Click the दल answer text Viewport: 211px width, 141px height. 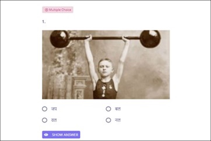pyautogui.click(x=54, y=120)
